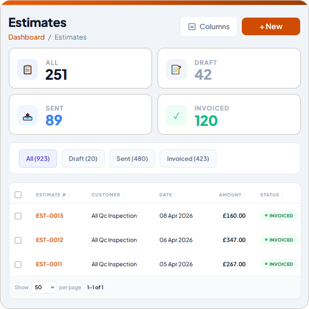Open the 50 per page dropdown
Viewport: 309px width, 309px height.
click(x=44, y=288)
